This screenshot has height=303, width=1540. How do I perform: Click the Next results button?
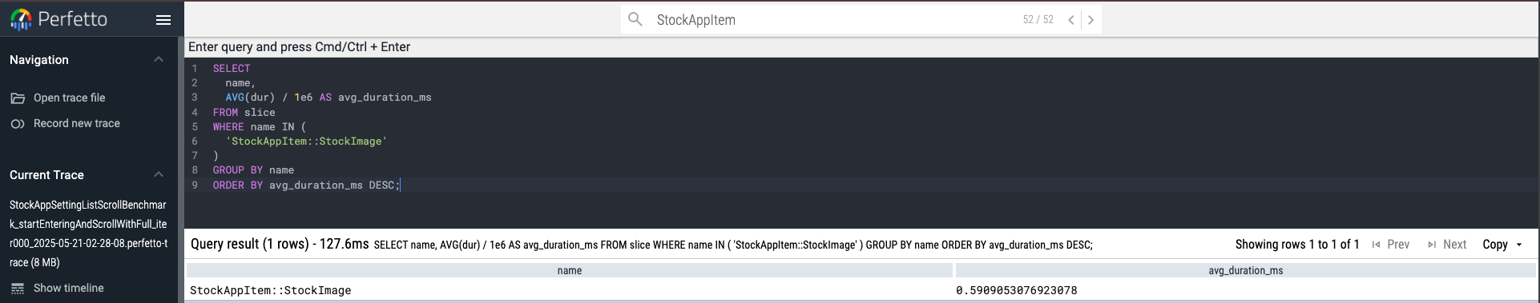point(1447,245)
